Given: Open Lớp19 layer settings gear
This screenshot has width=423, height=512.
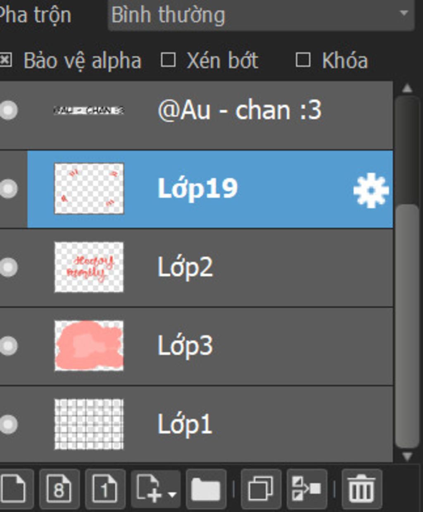Looking at the screenshot, I should 371,190.
